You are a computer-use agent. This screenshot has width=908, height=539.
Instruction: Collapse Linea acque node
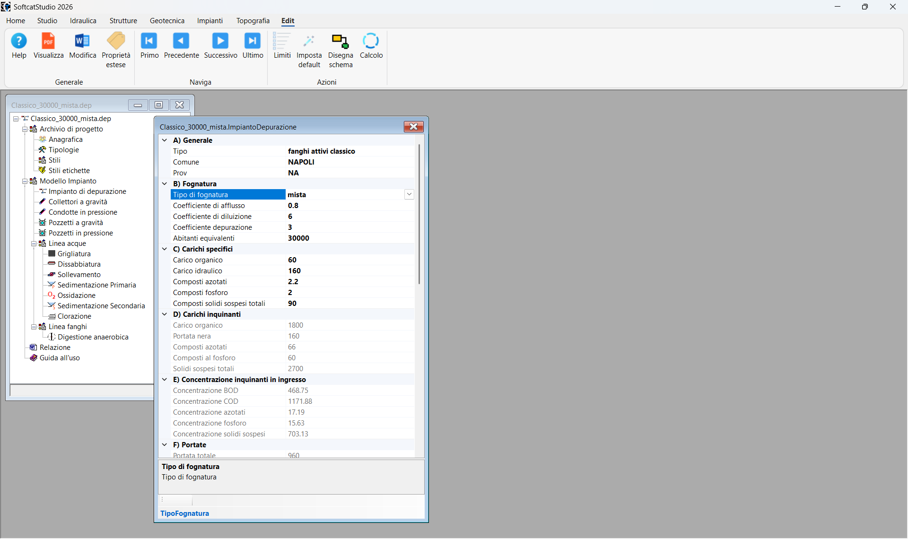click(x=34, y=243)
